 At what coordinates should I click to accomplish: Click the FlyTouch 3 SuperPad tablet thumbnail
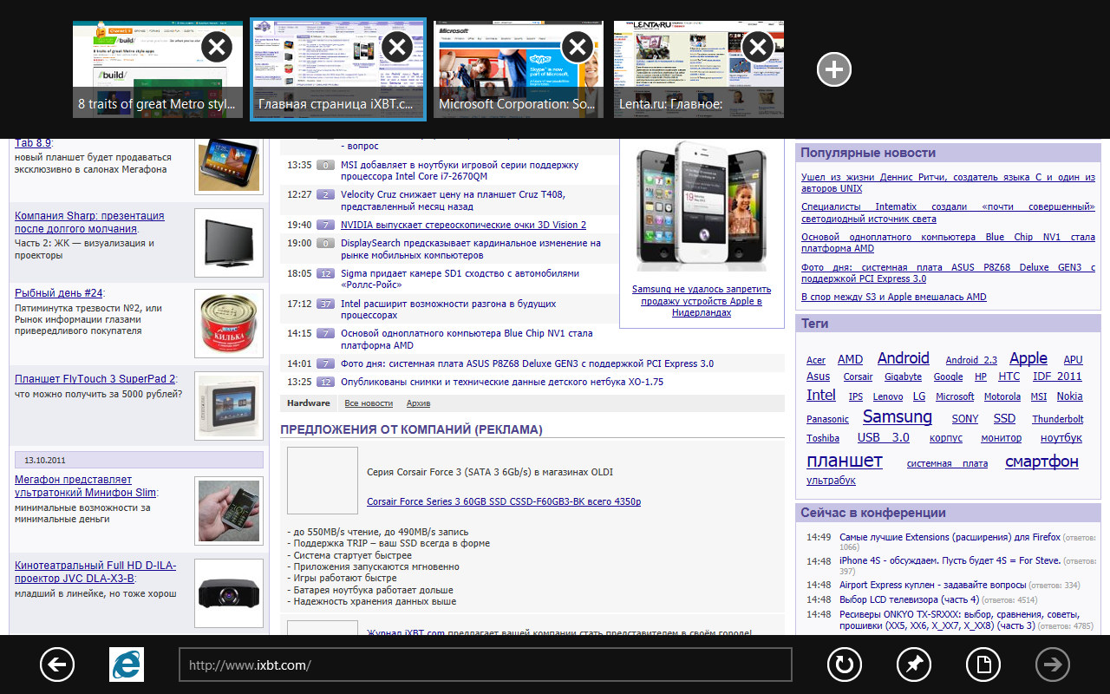[229, 406]
